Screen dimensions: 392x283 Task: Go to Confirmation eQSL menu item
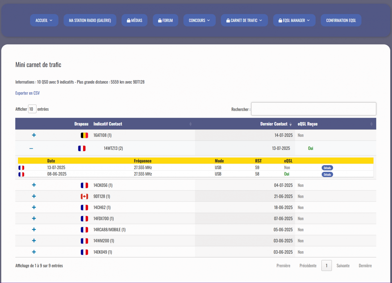tap(341, 20)
